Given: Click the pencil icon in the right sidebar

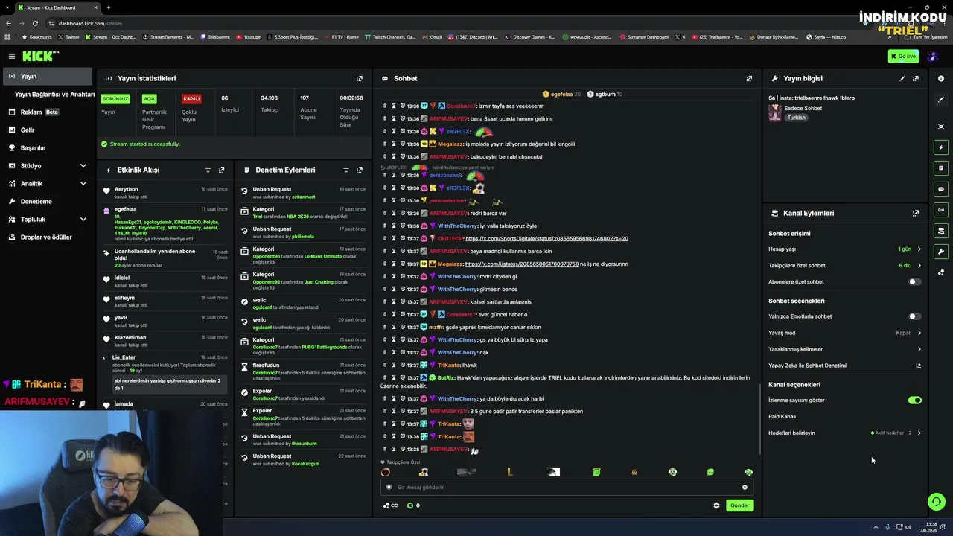Looking at the screenshot, I should click(941, 100).
